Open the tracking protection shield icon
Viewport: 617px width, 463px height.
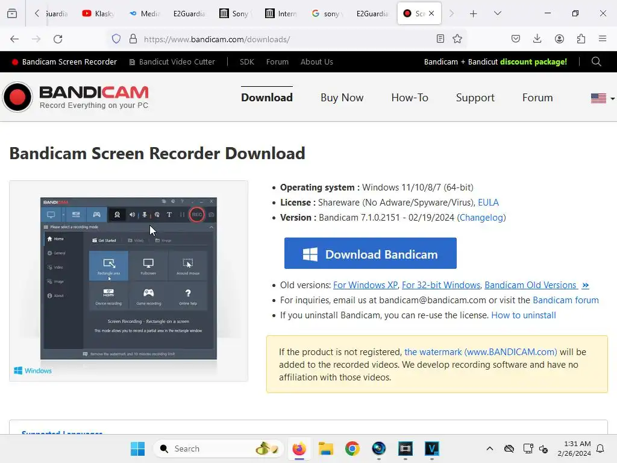[116, 39]
